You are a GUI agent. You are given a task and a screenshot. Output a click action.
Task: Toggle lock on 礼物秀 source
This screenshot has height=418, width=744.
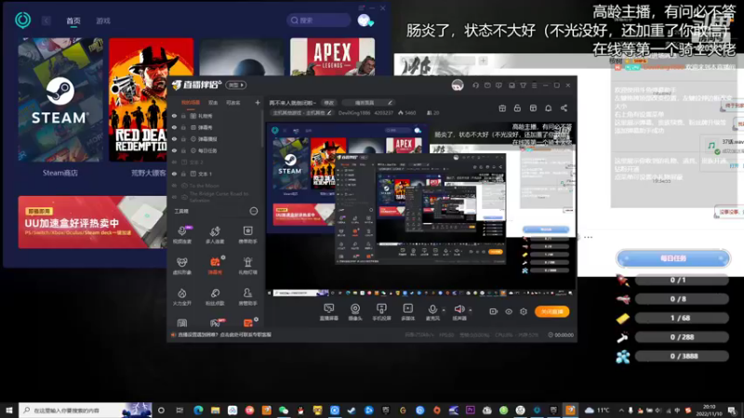click(x=183, y=115)
